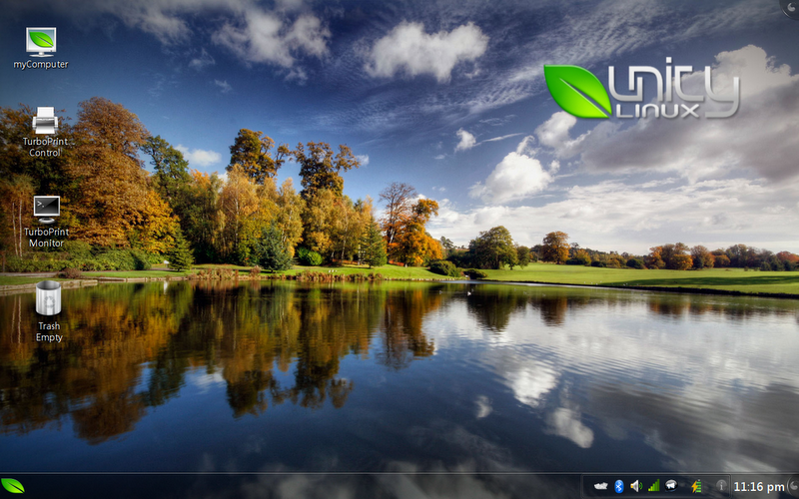Click the battery power status icon
The width and height of the screenshot is (799, 499).
696,486
